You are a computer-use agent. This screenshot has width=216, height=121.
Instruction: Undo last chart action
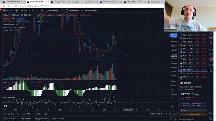point(101,10)
